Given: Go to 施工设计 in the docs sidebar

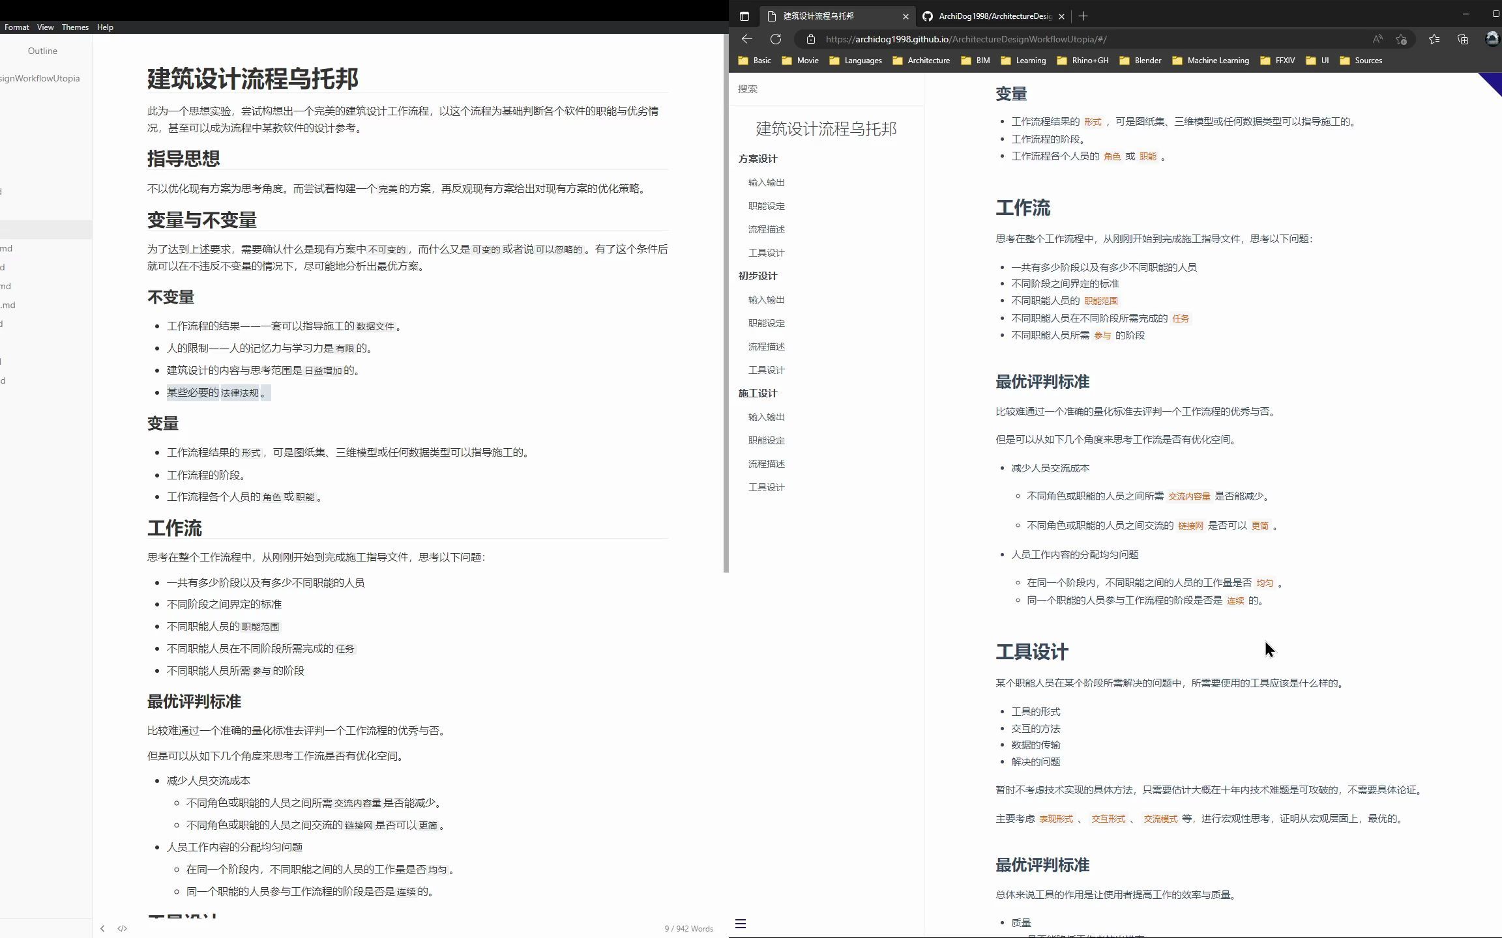Looking at the screenshot, I should [x=758, y=393].
